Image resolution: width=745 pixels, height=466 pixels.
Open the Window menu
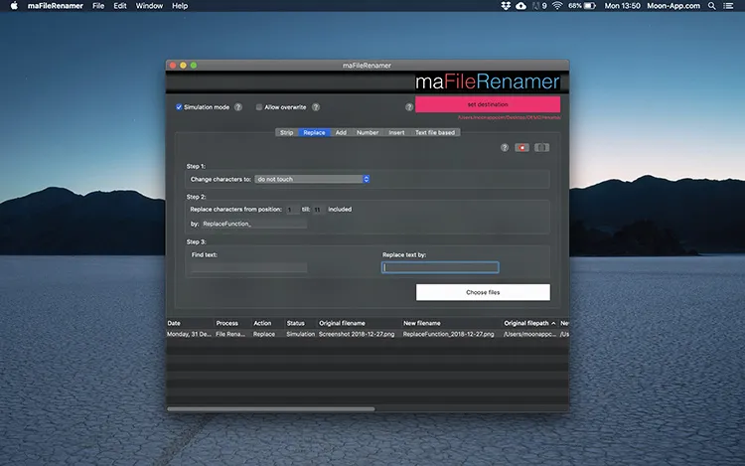[x=149, y=6]
